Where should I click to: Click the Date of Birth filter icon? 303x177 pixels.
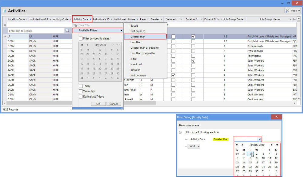221,19
